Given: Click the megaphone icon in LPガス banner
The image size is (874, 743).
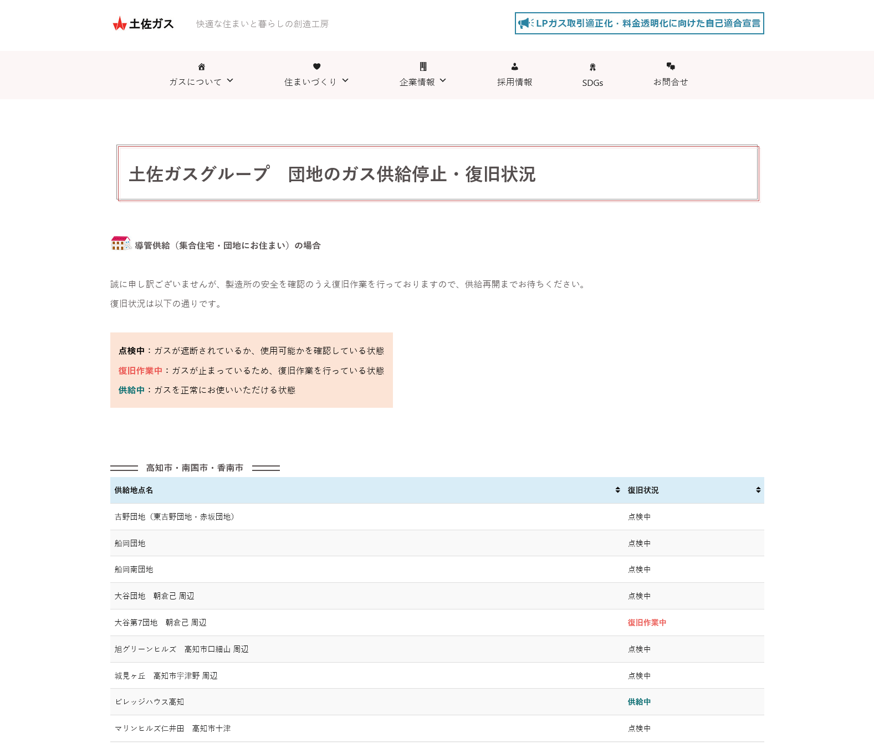Looking at the screenshot, I should (526, 23).
